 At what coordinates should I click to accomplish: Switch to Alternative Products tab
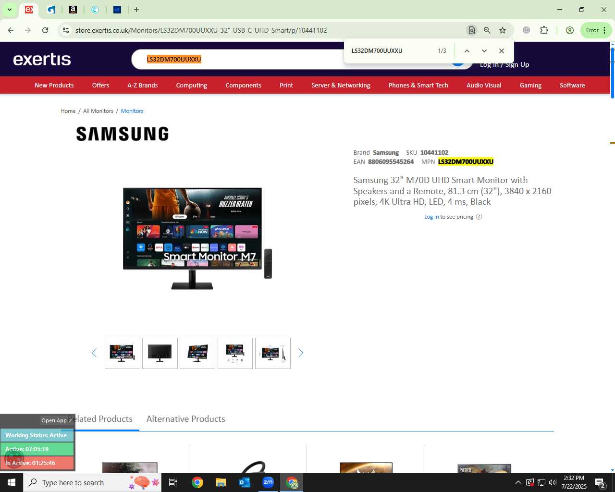[x=186, y=419]
